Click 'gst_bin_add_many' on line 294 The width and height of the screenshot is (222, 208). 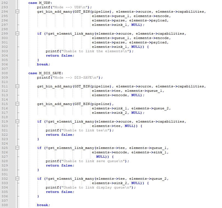point(55,12)
